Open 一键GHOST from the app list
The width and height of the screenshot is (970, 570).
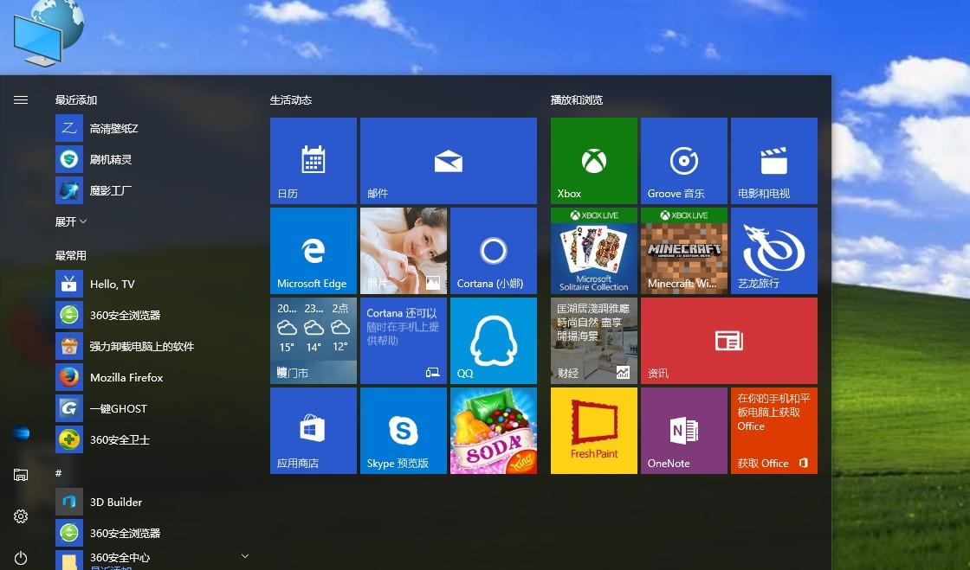click(152, 408)
